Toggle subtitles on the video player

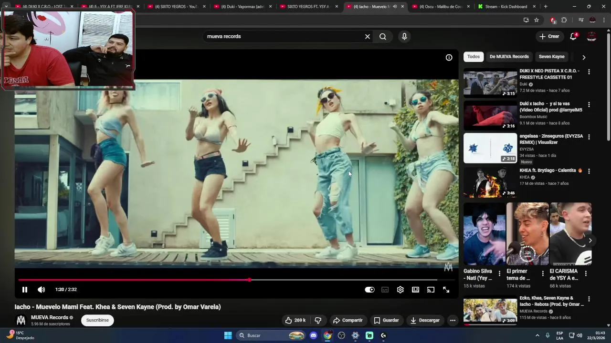coord(385,290)
